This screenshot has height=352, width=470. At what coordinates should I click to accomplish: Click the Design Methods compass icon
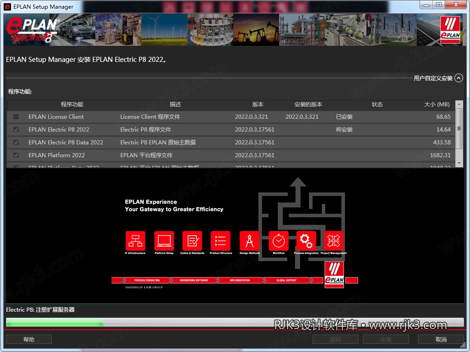point(249,241)
